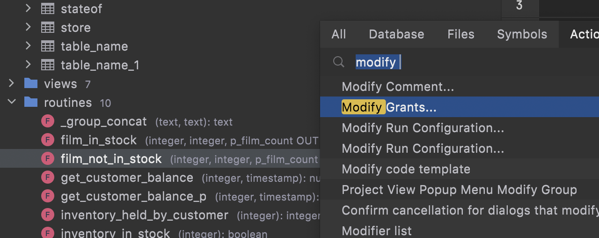Switch to the Symbols tab
This screenshot has height=238, width=599.
[x=522, y=34]
